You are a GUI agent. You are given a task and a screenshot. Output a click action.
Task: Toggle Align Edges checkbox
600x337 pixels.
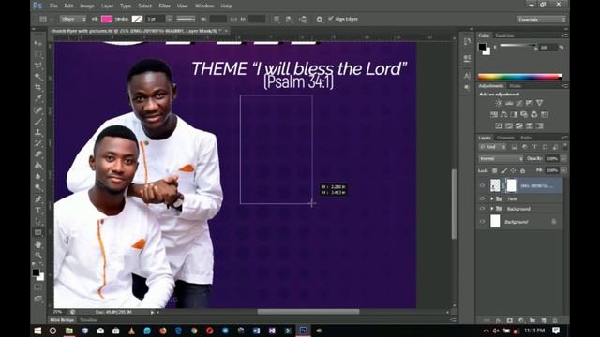pos(331,19)
